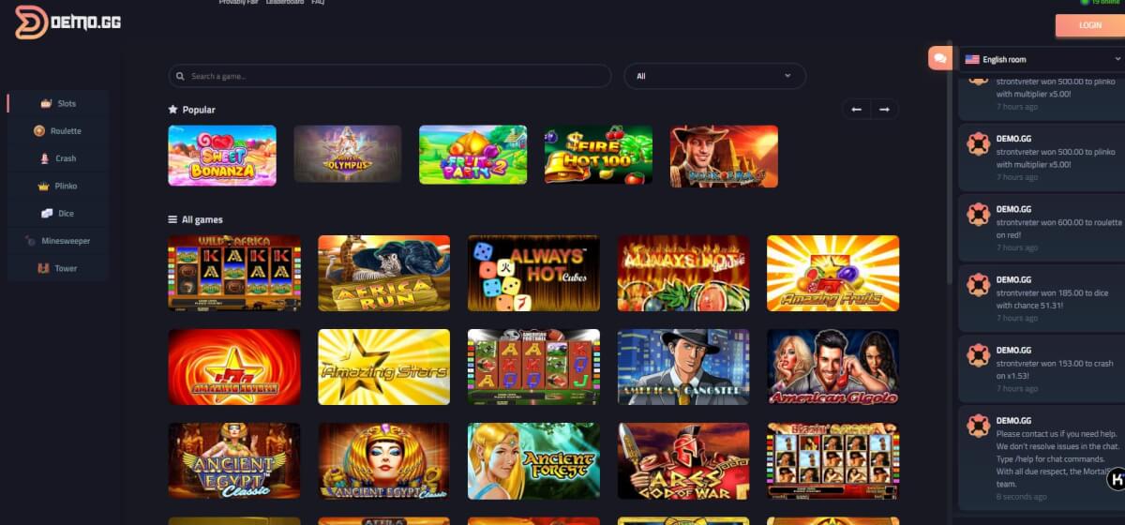Click the Plinko crown icon in sidebar

coord(43,187)
